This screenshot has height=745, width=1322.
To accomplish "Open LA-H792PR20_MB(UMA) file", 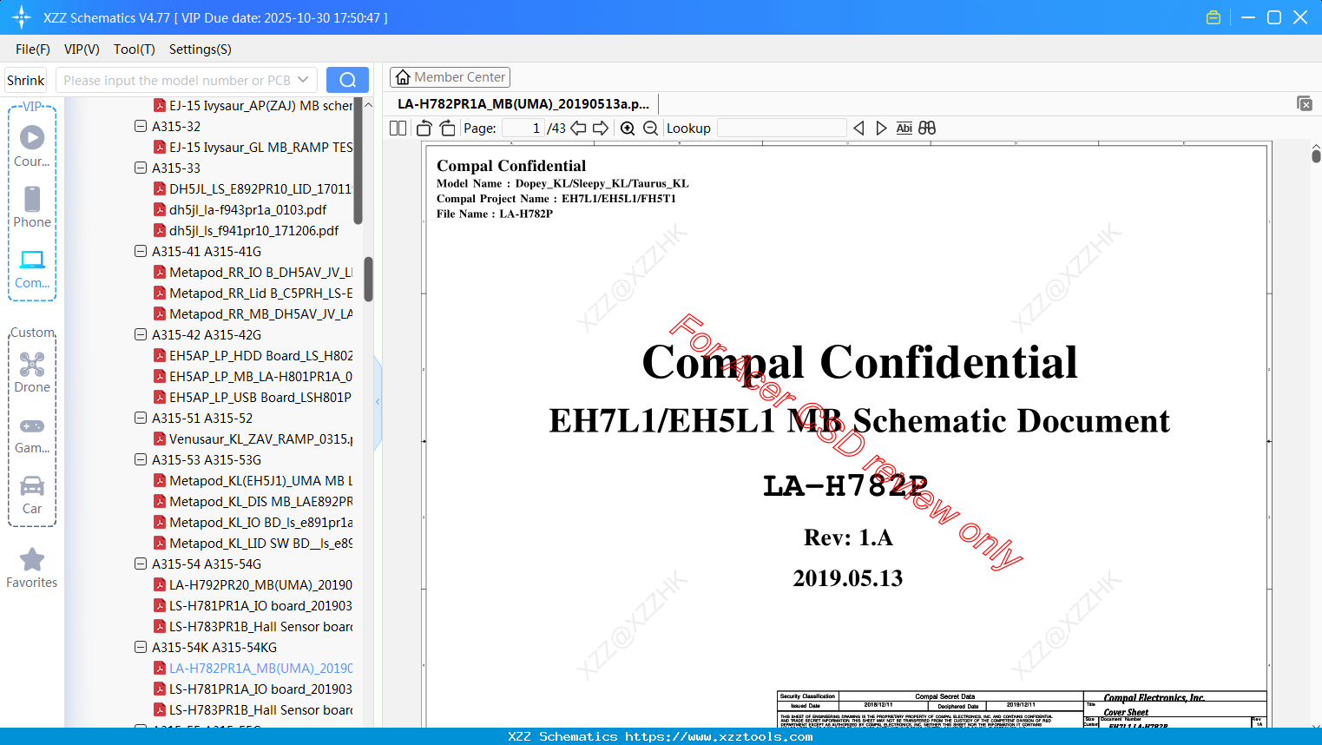I will coord(253,584).
